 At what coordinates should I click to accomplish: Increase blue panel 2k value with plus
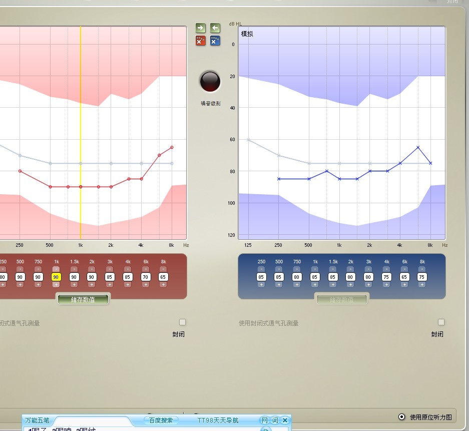(350, 285)
